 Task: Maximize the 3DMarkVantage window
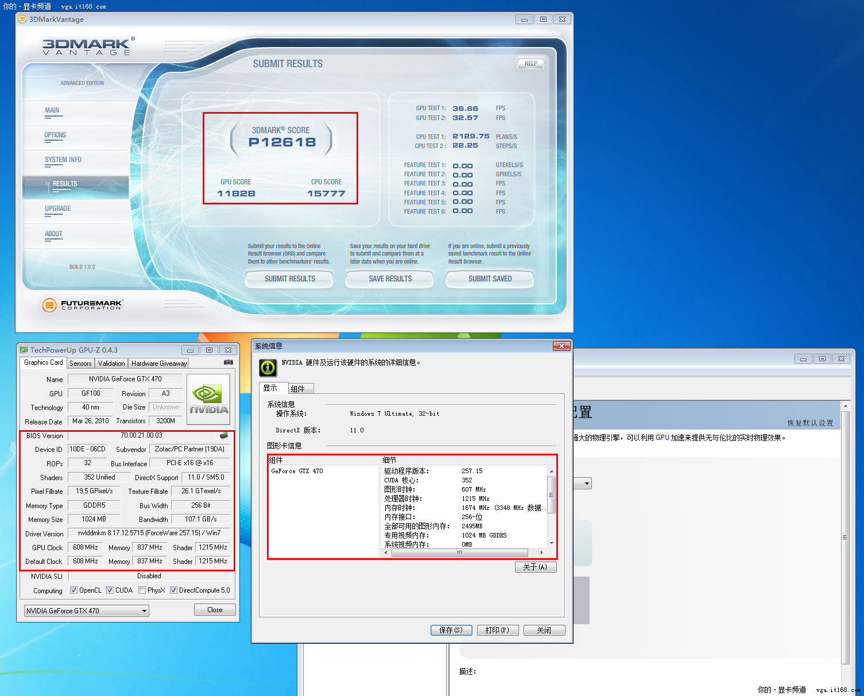(543, 19)
